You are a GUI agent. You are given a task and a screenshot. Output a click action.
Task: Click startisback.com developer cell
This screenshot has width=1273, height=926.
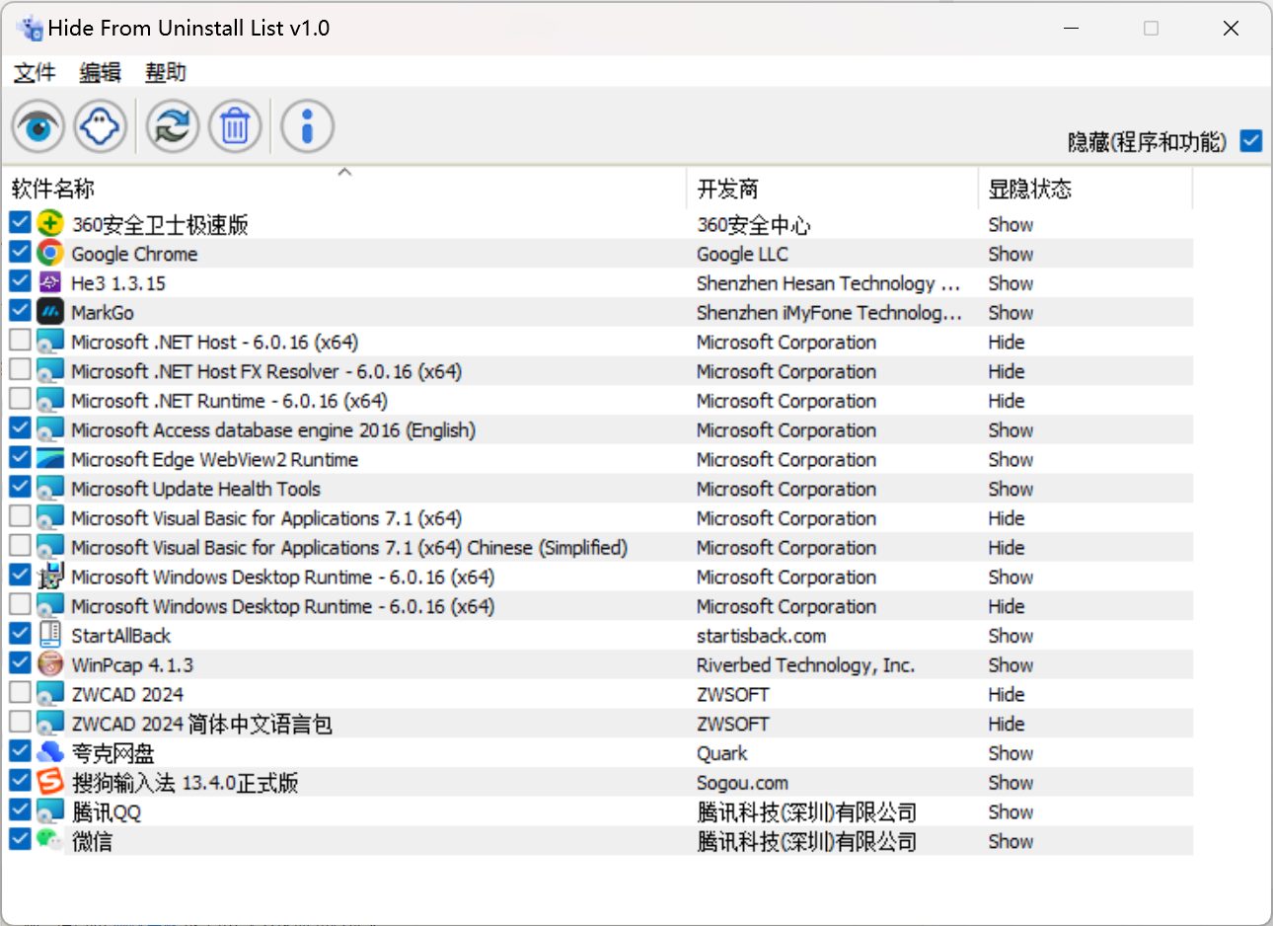point(761,636)
